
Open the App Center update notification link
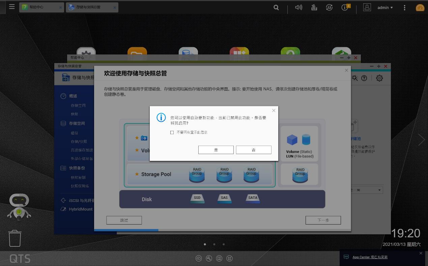point(370,257)
